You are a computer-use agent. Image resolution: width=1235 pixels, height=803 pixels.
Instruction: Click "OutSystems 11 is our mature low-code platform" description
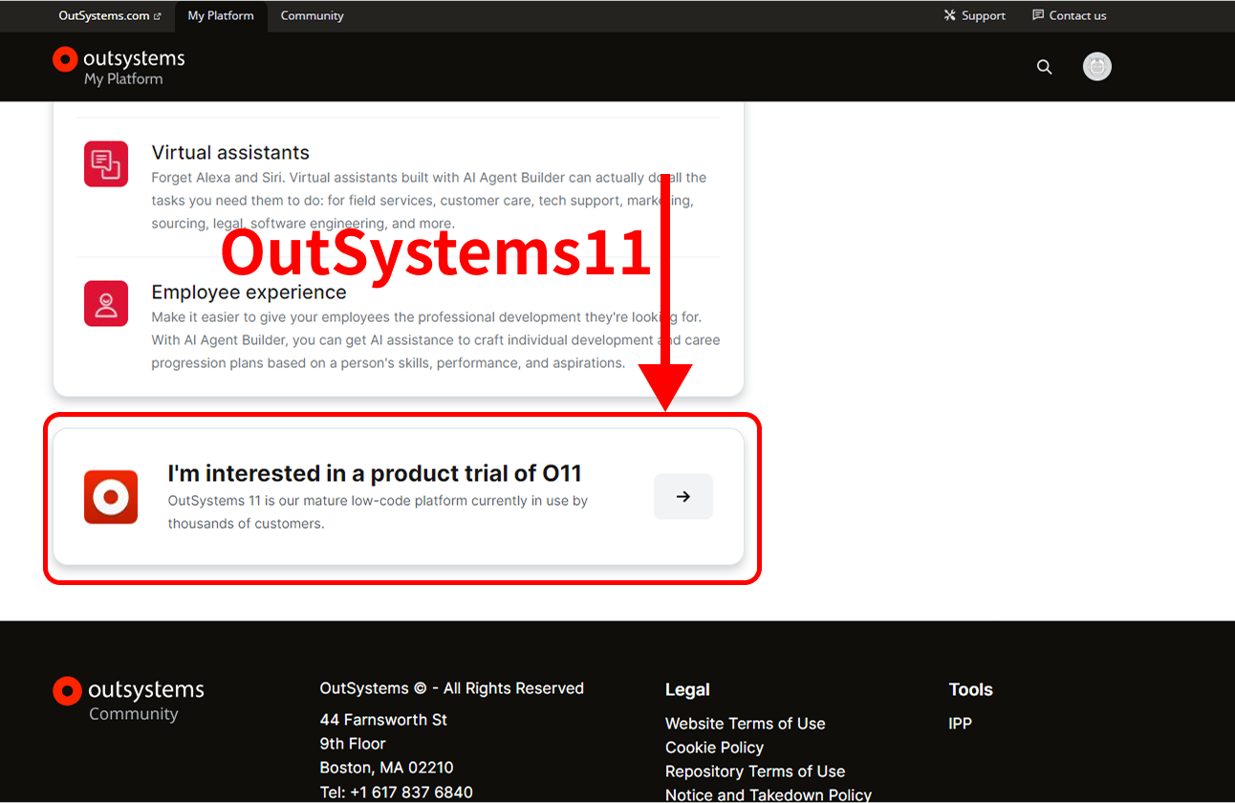click(378, 511)
